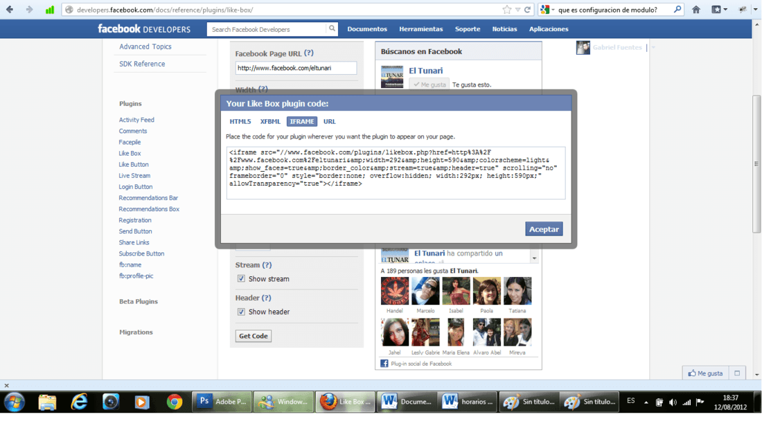Click the network signal tray icon
Viewport: 762px width, 428px height.
(x=686, y=402)
